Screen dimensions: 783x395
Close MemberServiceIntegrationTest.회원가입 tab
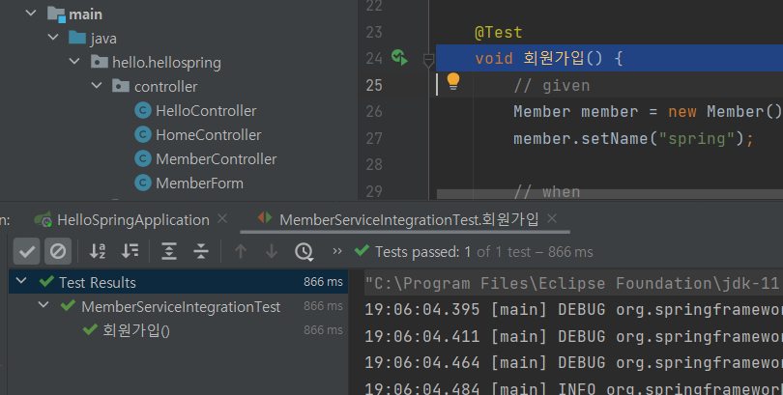point(552,218)
